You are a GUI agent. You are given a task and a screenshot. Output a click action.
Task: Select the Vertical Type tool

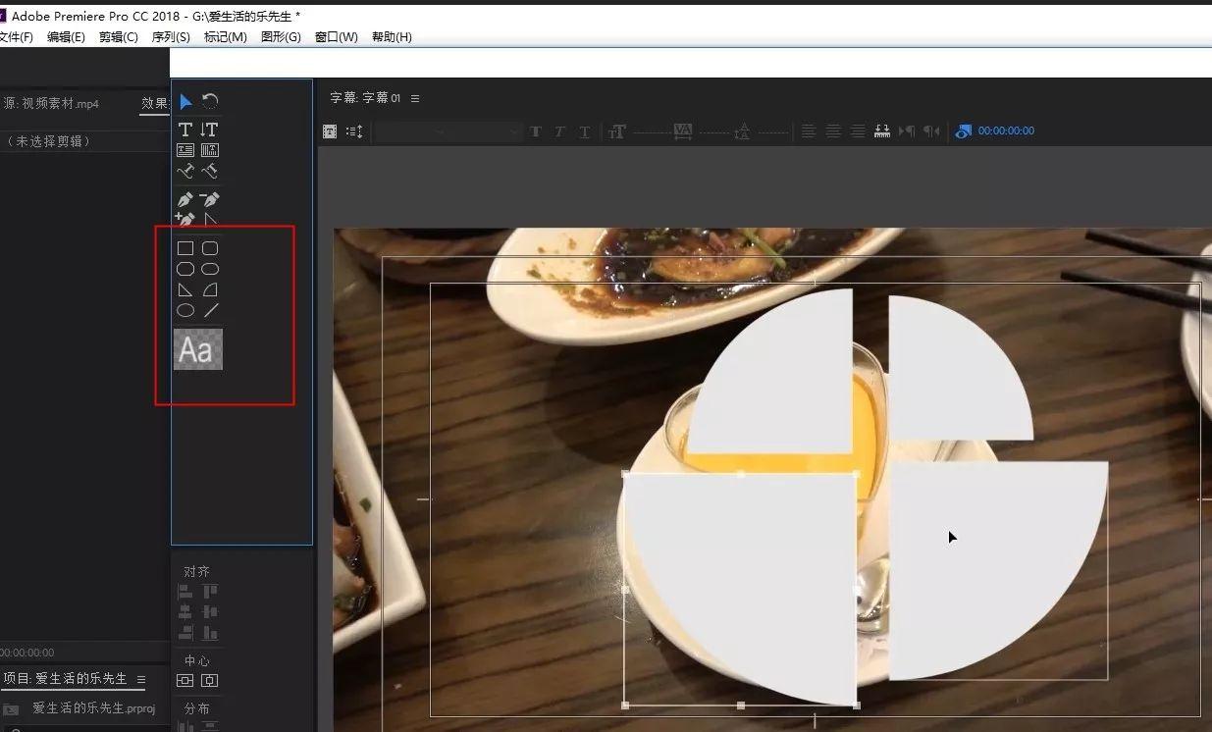coord(209,130)
